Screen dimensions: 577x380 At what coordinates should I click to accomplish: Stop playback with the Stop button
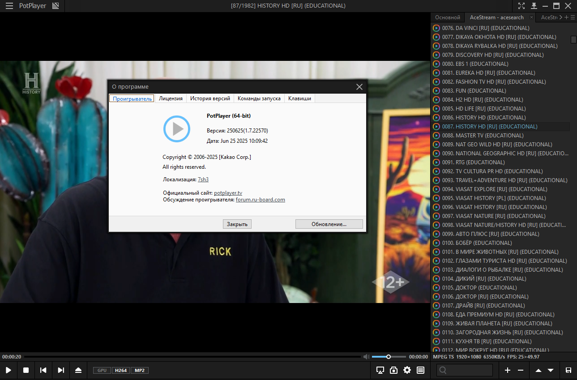(26, 370)
